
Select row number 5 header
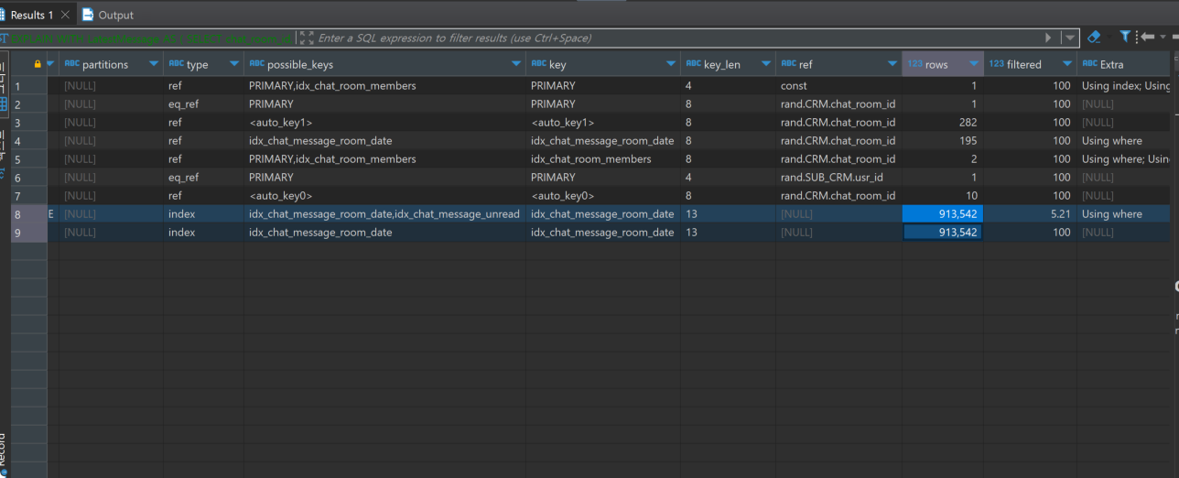(28, 158)
